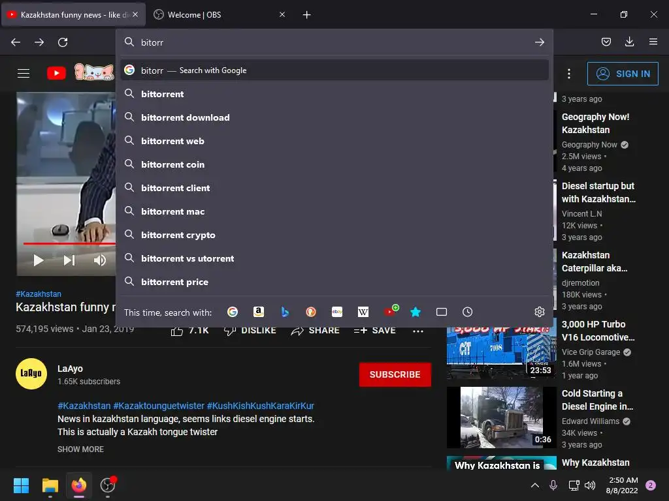Pick 'bittorrent coin' suggestion

[x=334, y=164]
